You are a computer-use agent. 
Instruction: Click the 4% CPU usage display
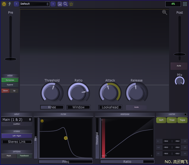pos(173,4)
